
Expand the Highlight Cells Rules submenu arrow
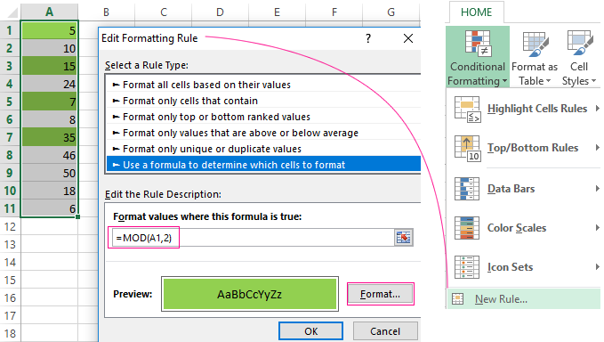point(597,109)
